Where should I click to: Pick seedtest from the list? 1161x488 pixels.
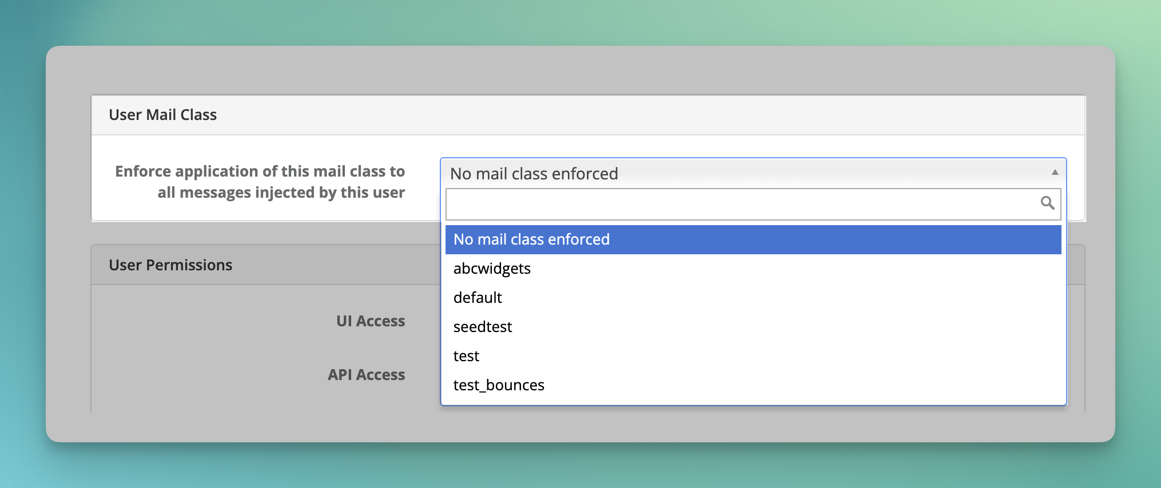(x=483, y=327)
